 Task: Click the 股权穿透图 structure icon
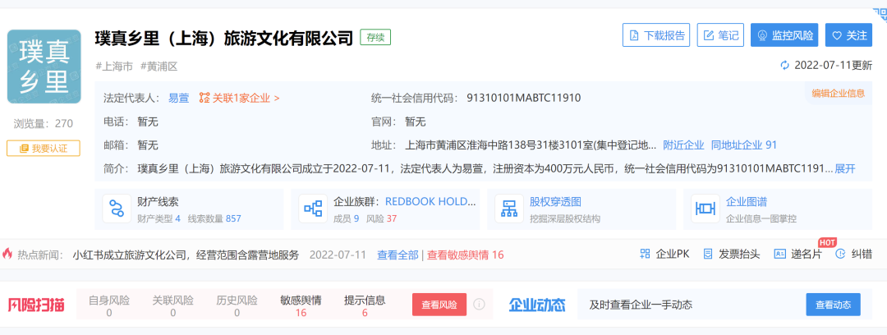coord(508,209)
